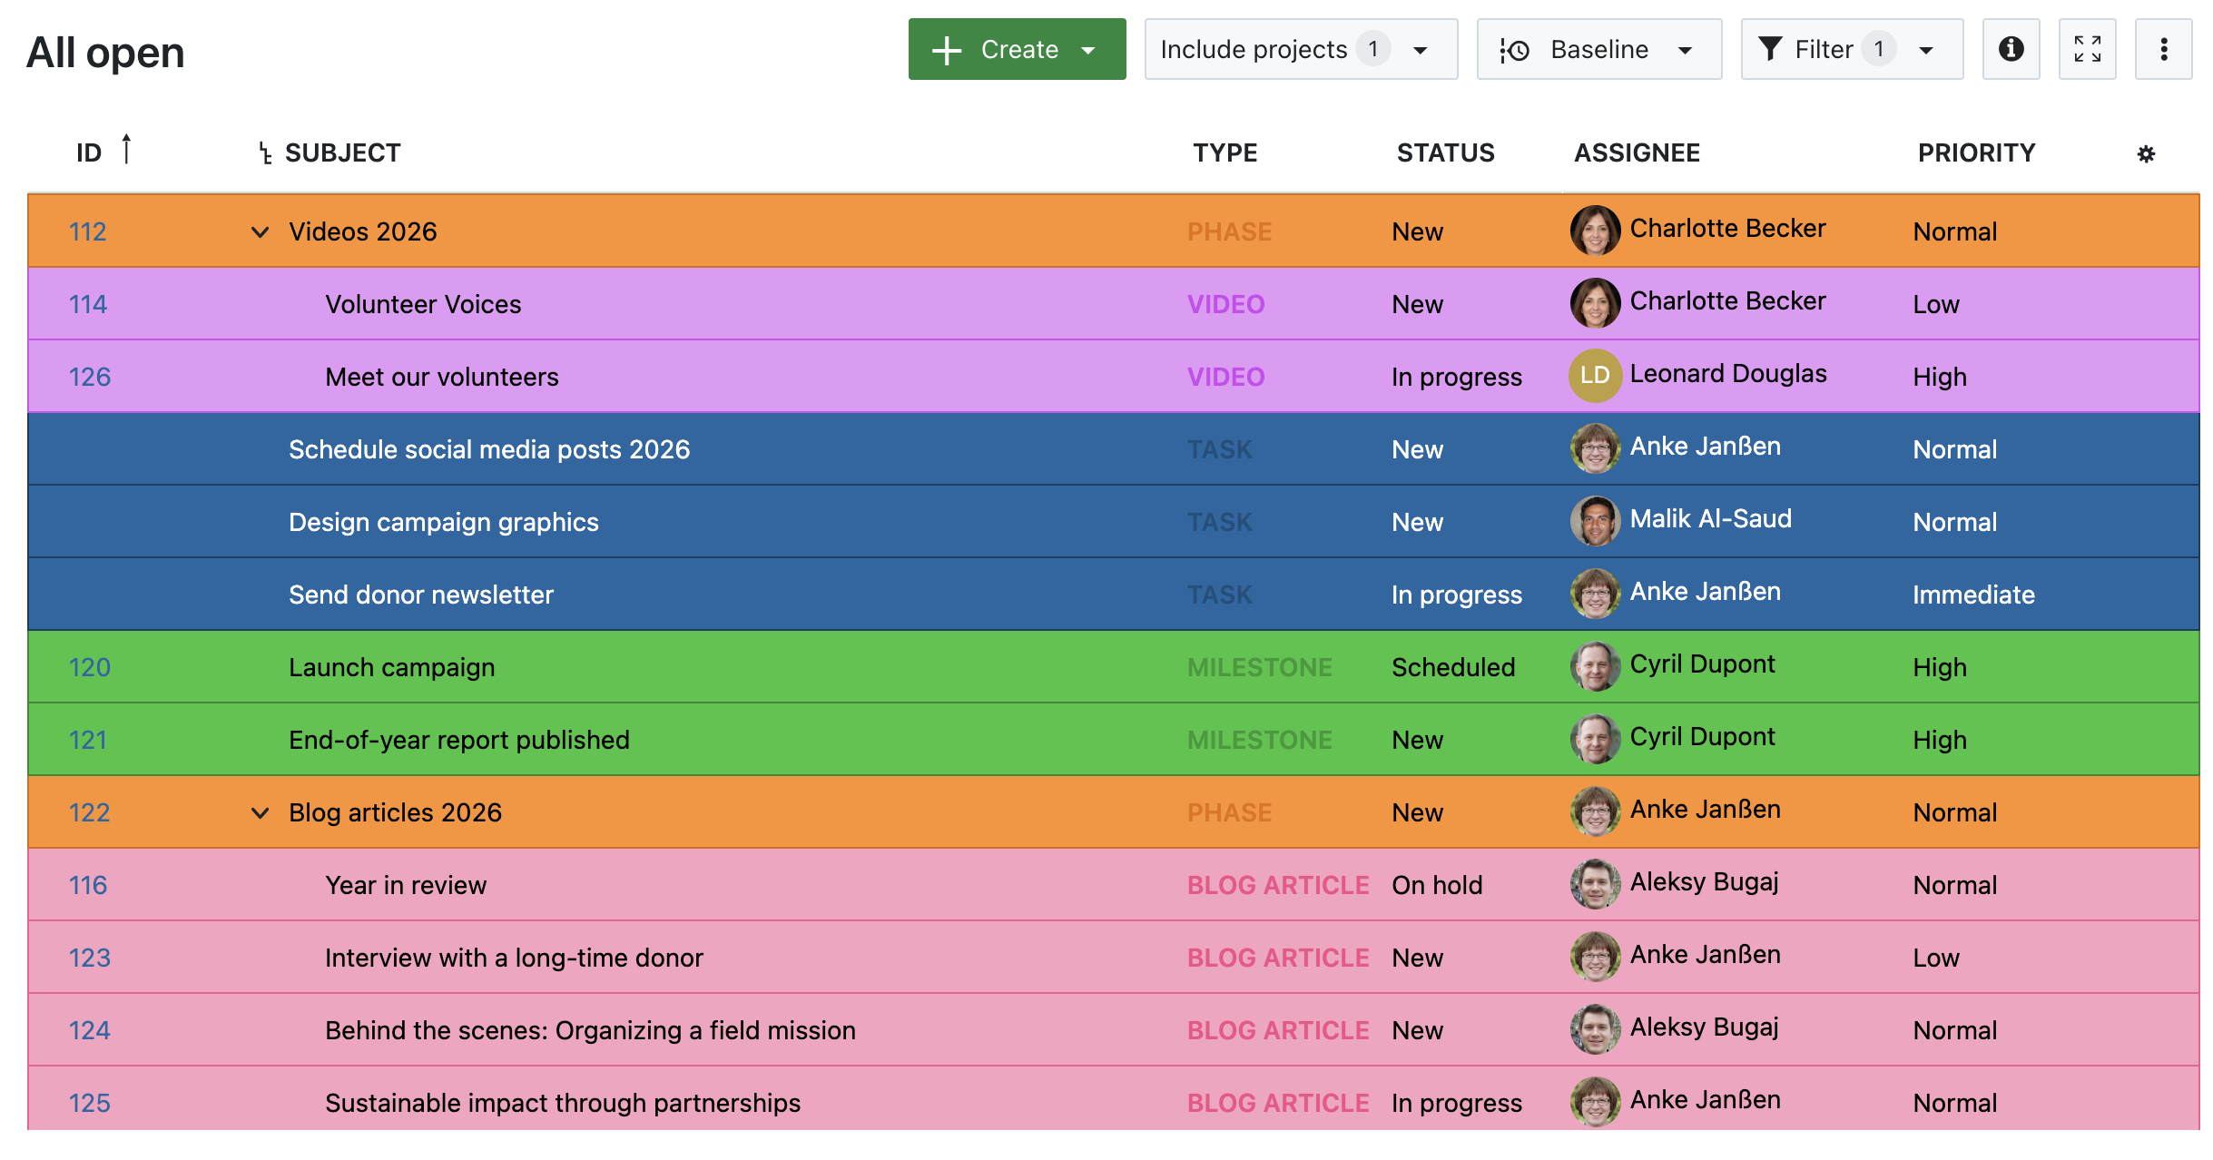Open work package 112 link
Viewport: 2213px width, 1160px height.
[x=88, y=231]
